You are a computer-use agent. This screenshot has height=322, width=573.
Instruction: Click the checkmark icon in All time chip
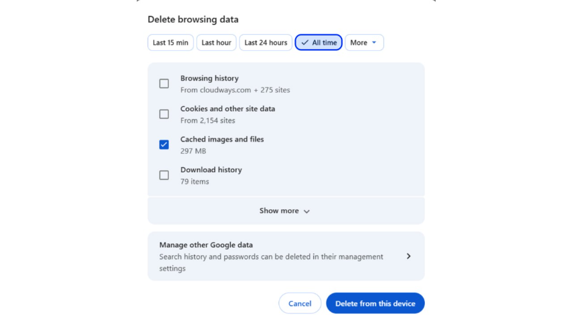click(305, 43)
